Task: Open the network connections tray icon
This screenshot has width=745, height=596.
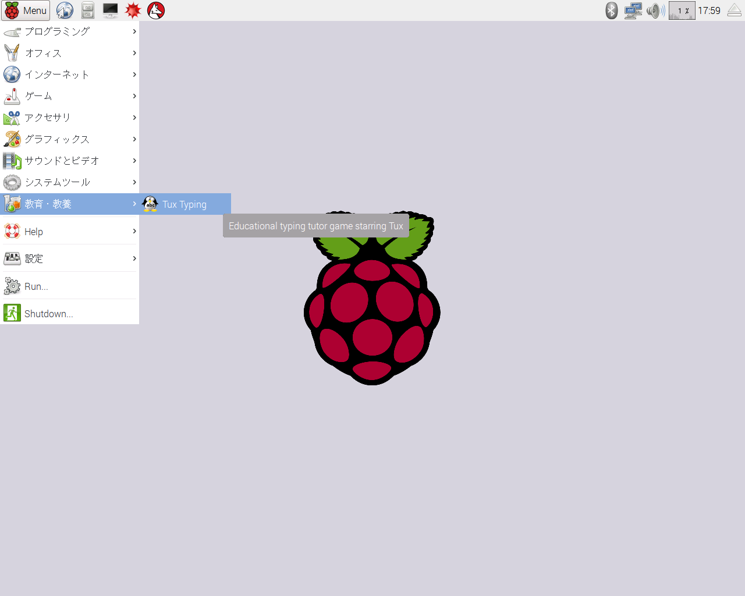Action: tap(633, 10)
